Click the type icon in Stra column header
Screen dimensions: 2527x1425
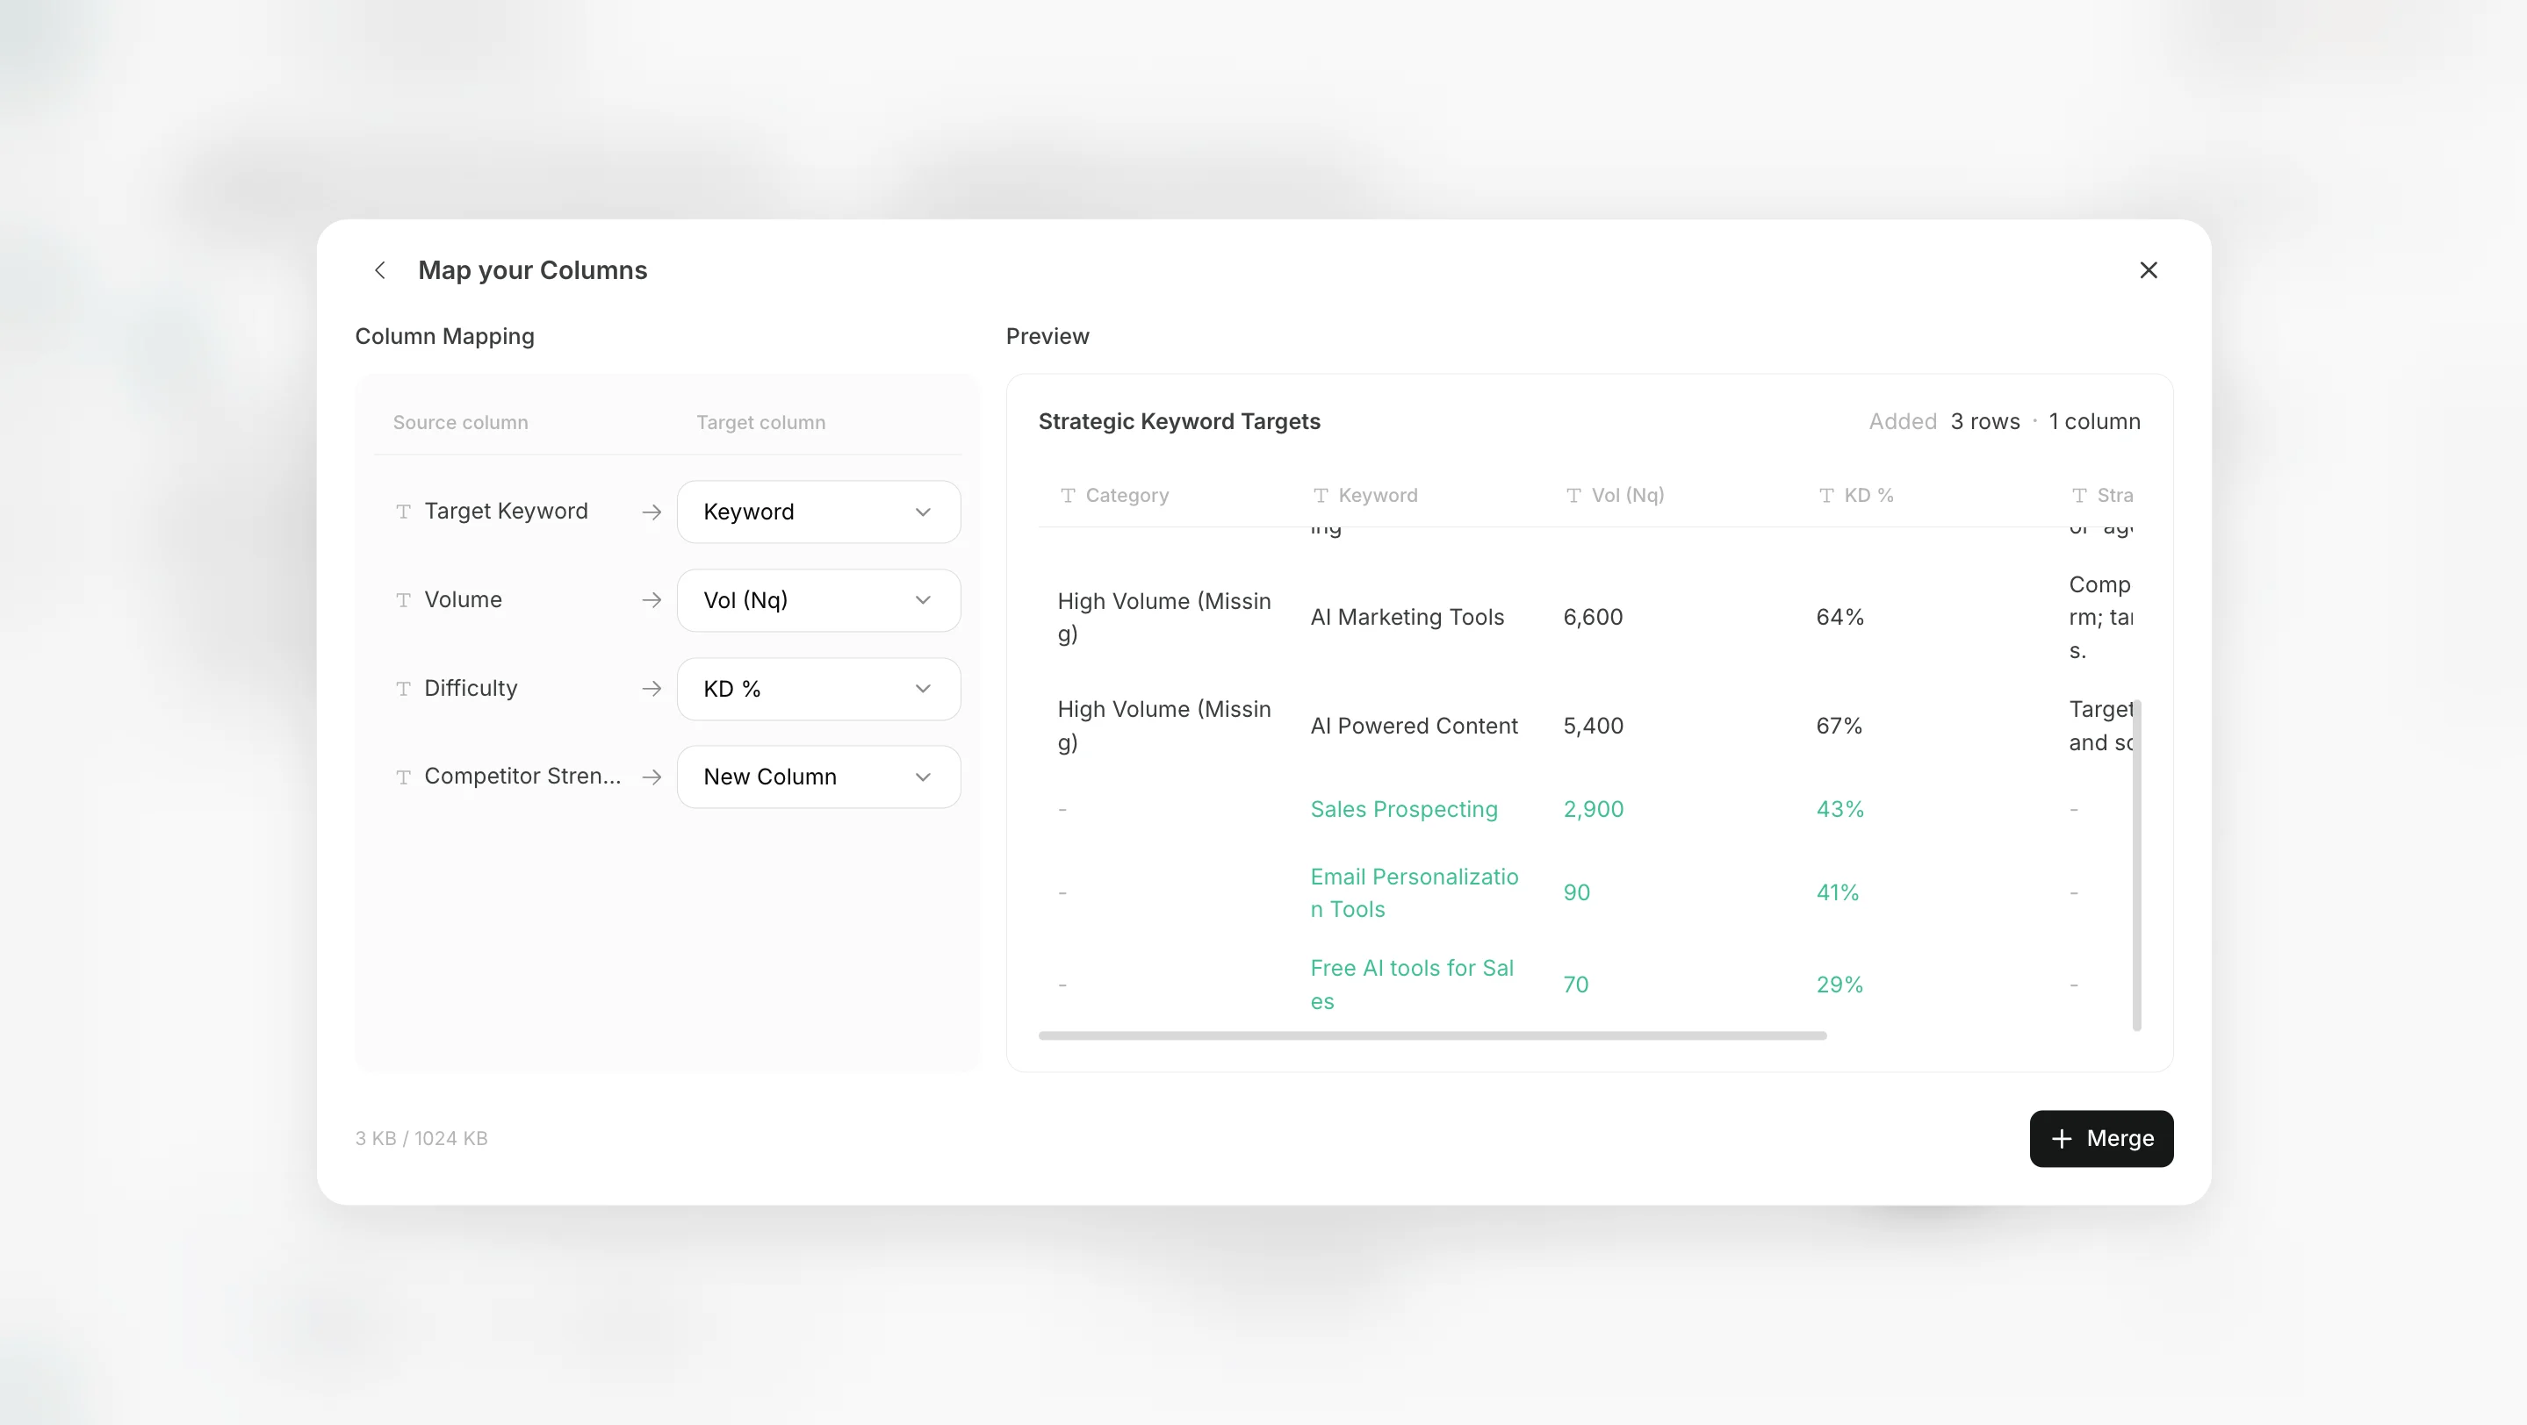click(x=2080, y=495)
